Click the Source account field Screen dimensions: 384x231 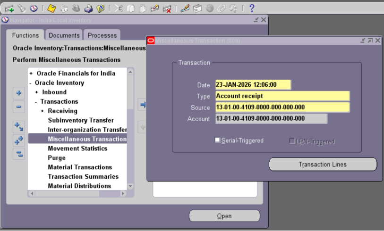pos(282,107)
